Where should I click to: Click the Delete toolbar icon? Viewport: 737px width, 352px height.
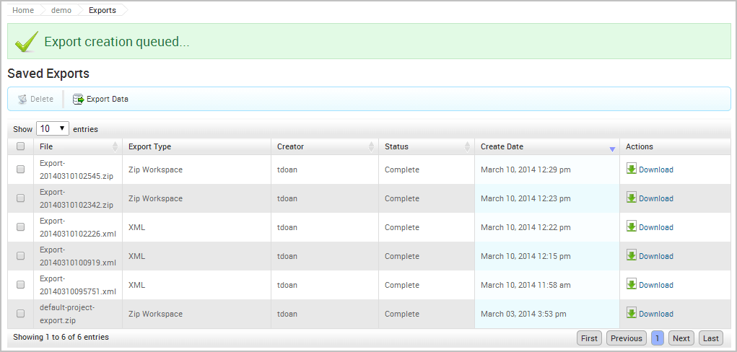(x=22, y=100)
